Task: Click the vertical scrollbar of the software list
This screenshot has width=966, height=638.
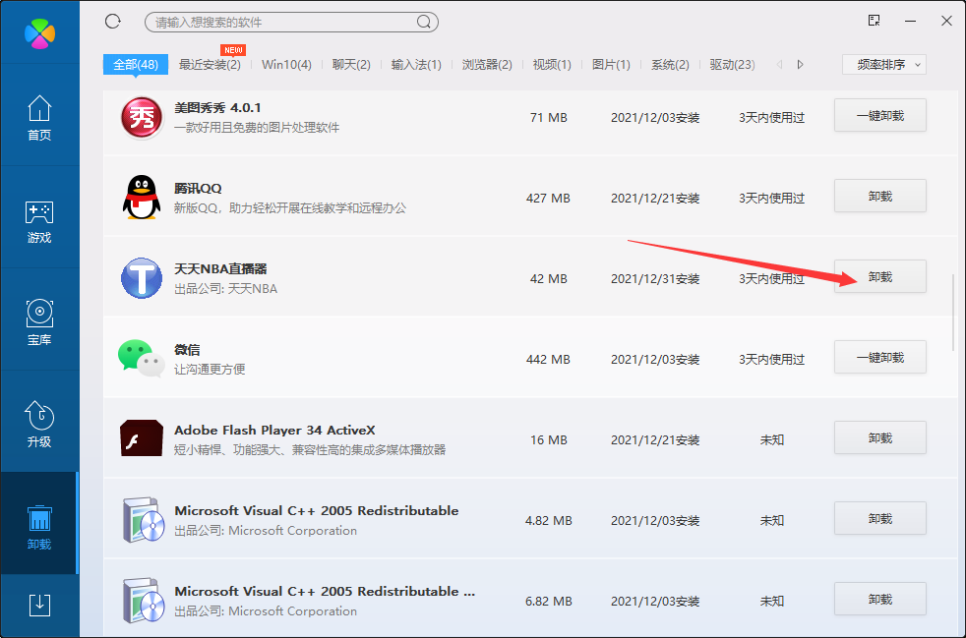Action: [x=953, y=313]
